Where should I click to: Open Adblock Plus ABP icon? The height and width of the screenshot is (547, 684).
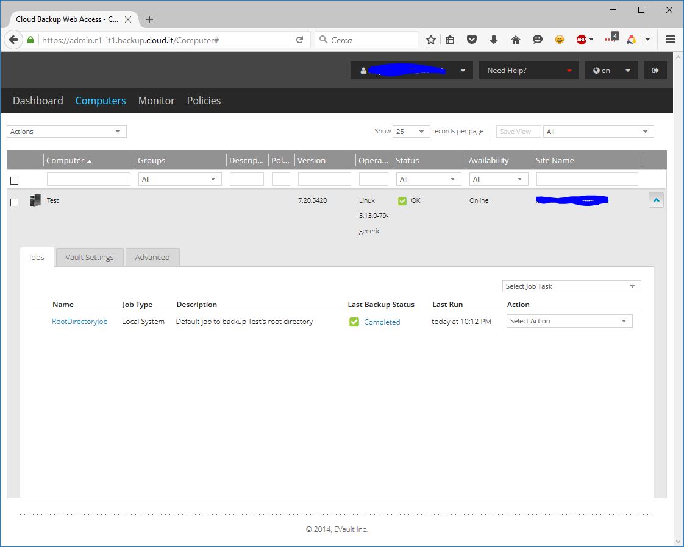(582, 40)
